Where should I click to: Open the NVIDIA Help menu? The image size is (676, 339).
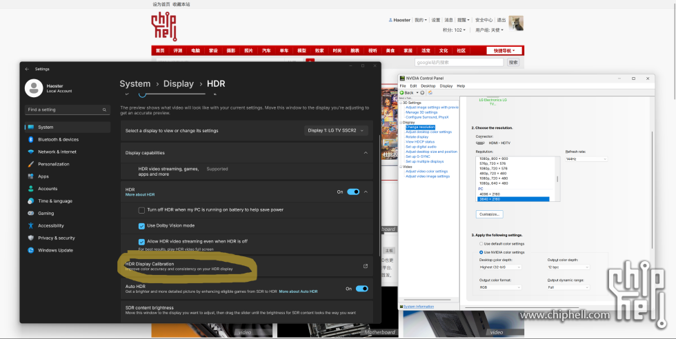coord(461,86)
